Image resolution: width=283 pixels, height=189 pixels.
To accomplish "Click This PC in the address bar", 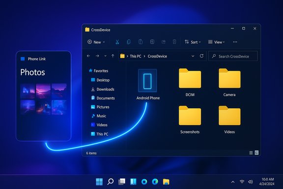I will click(136, 56).
